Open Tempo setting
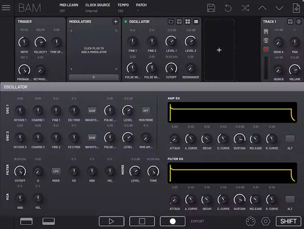This screenshot has height=229, width=304. [x=123, y=8]
